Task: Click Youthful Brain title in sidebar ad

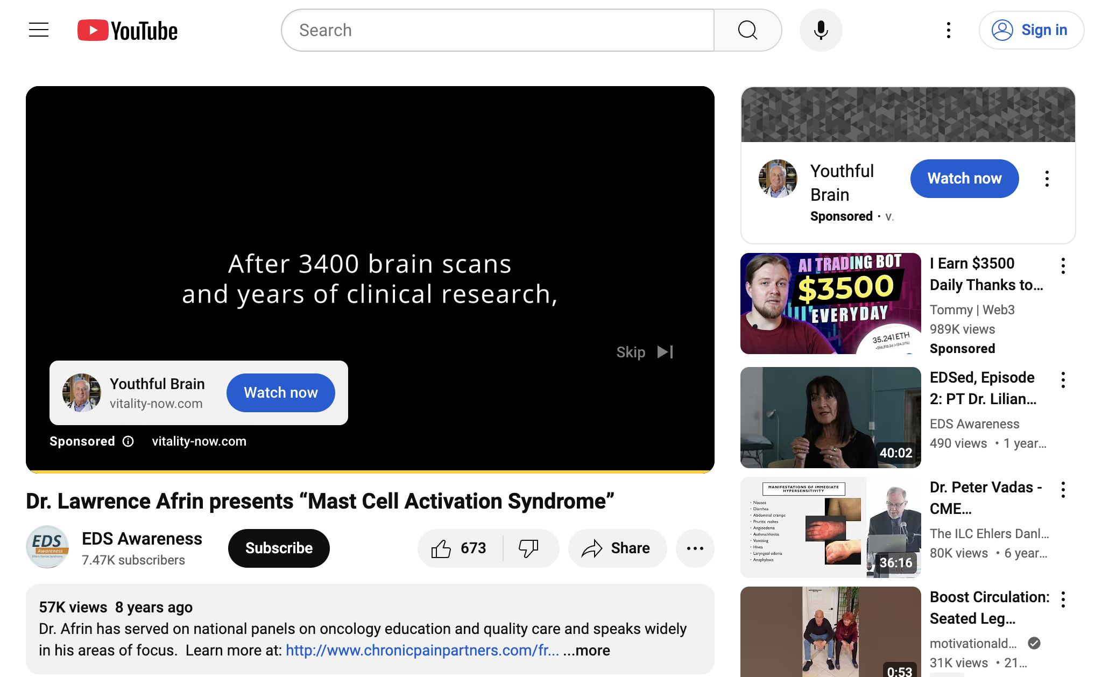Action: click(842, 183)
